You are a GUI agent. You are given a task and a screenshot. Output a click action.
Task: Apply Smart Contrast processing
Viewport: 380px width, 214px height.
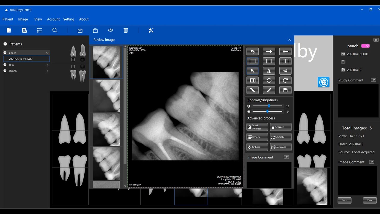pos(257,127)
